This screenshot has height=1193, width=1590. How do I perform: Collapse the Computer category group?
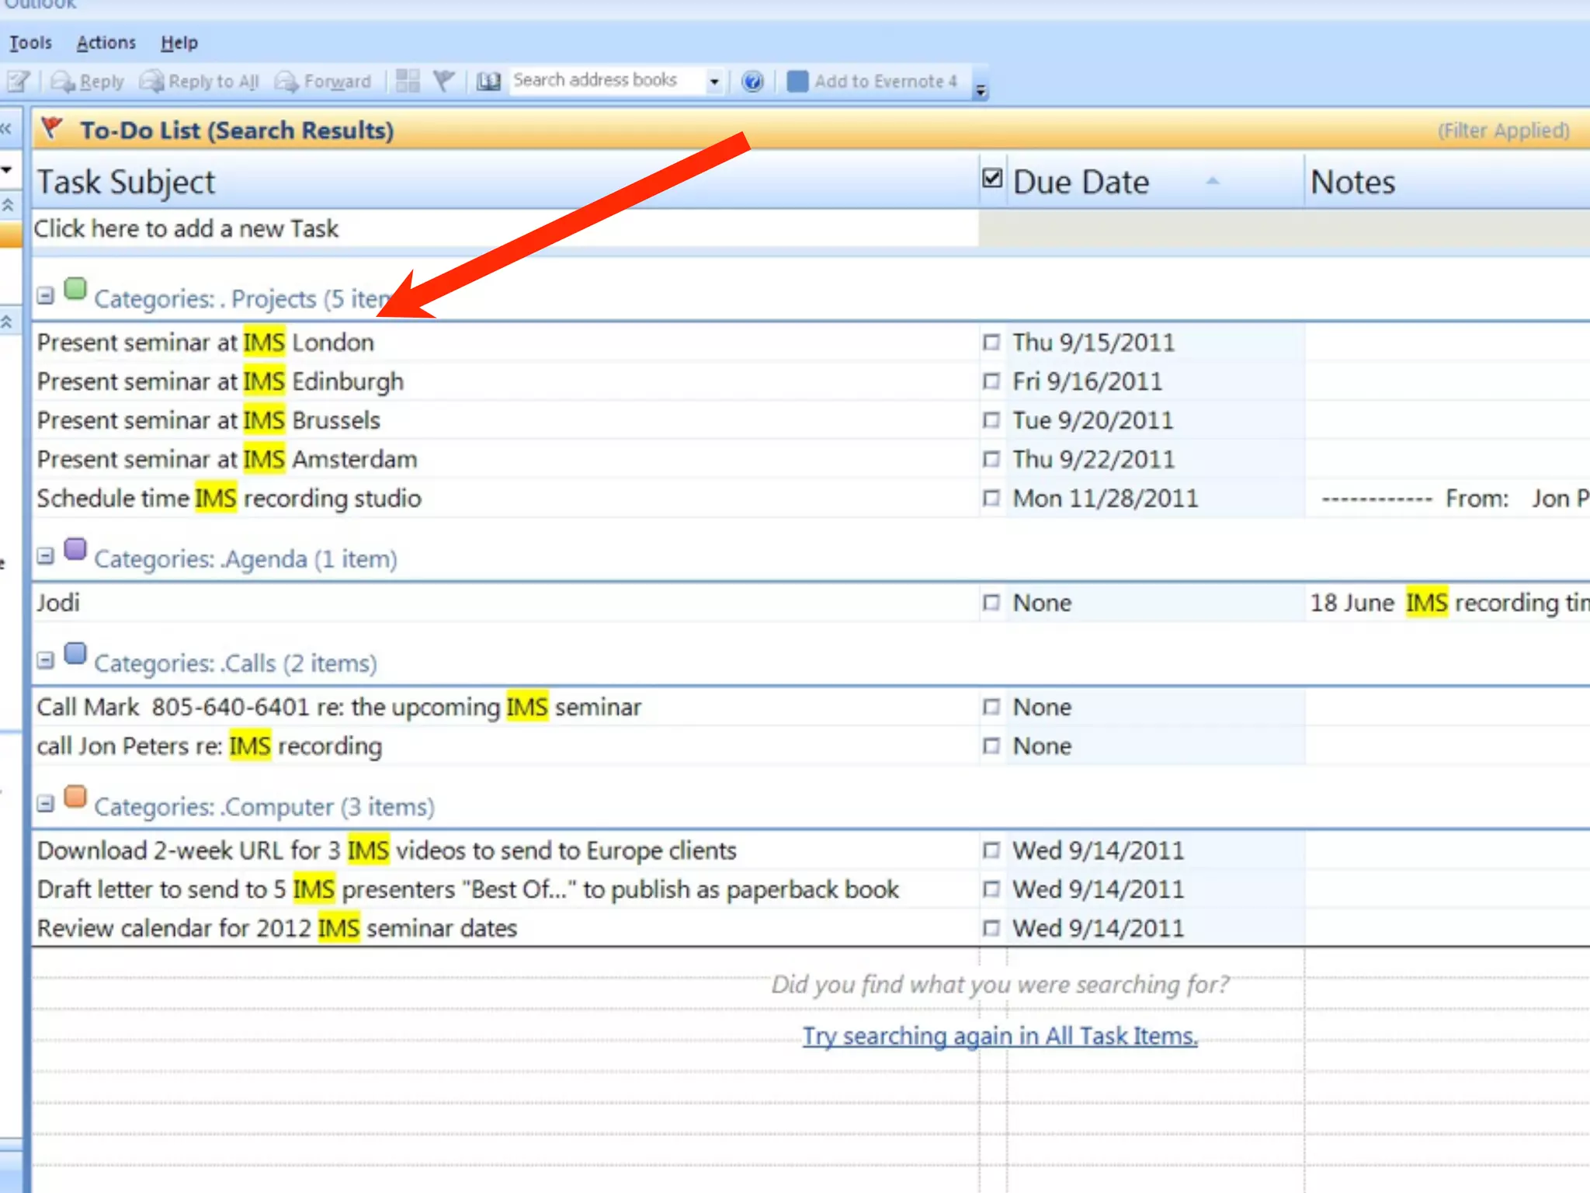click(x=46, y=804)
